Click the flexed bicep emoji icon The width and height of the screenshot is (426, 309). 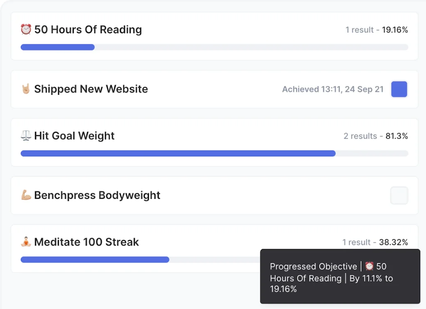click(26, 195)
